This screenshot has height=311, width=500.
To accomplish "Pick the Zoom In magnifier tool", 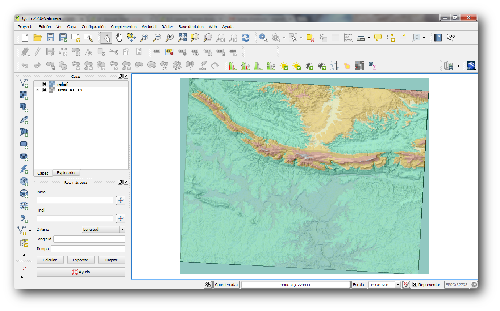I will 144,37.
